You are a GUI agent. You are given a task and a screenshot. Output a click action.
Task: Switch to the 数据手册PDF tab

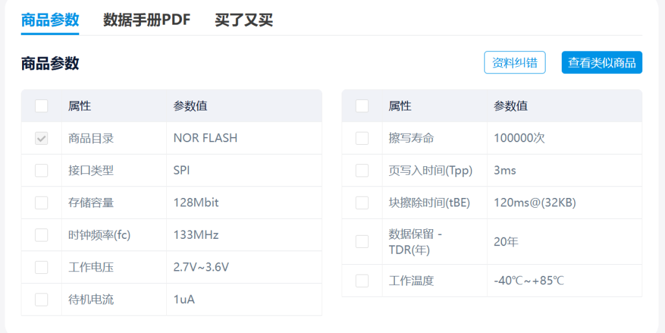147,20
